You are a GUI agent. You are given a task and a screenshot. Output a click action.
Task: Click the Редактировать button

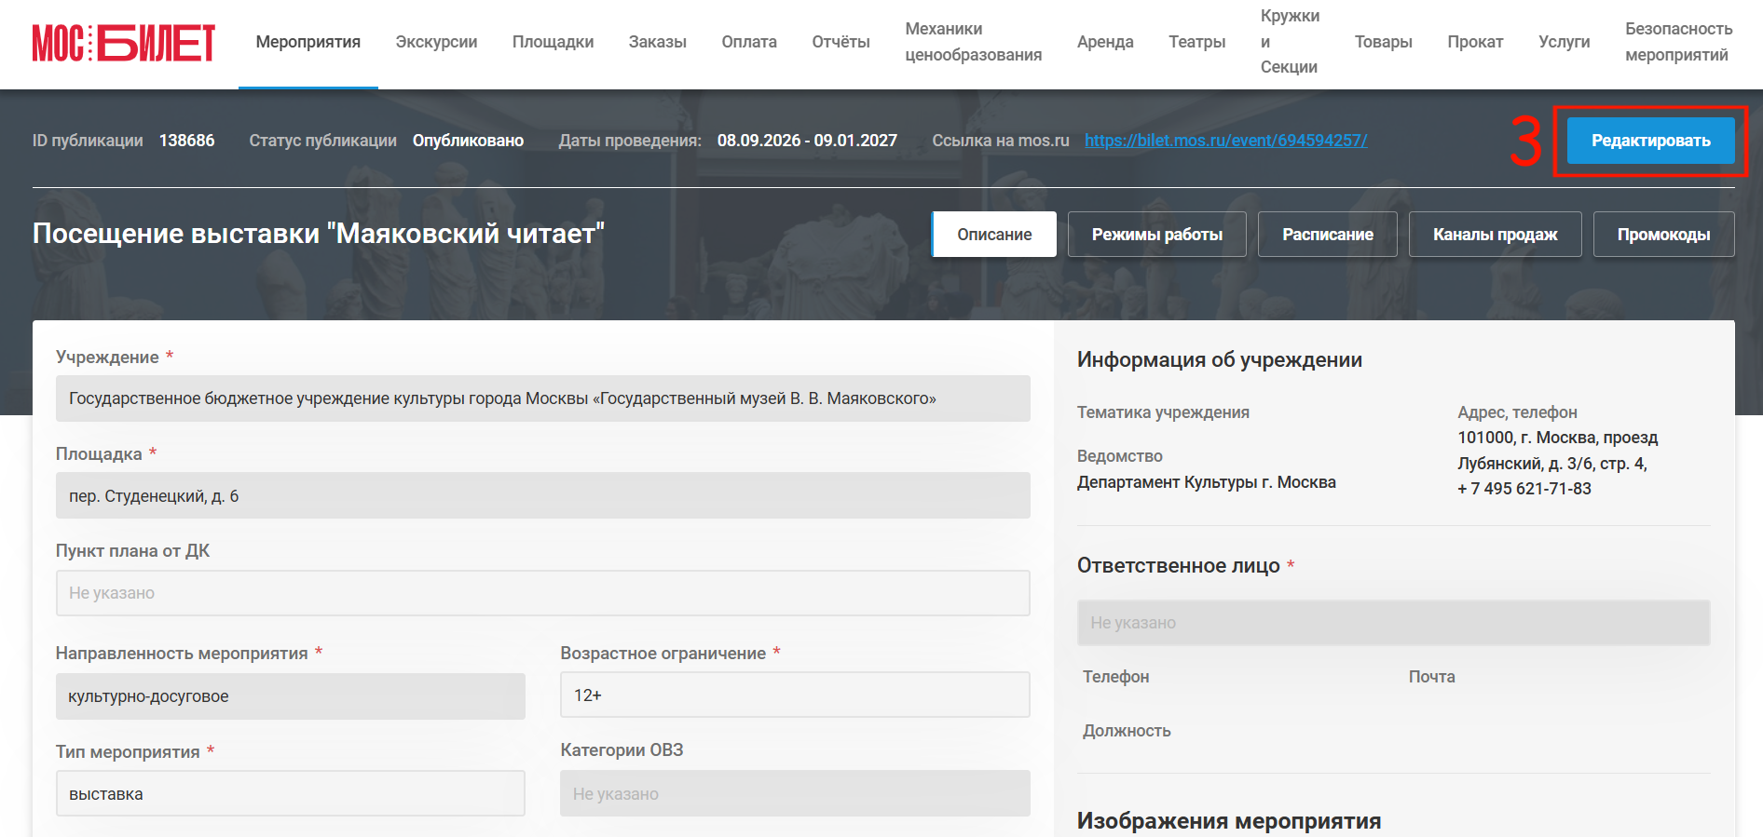tap(1650, 141)
